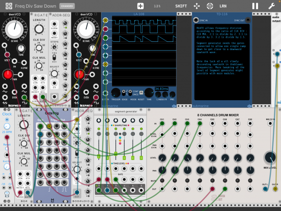This screenshot has width=281, height=211.
Task: Toggle the mute button on mixer CH5
Action: click(213, 180)
